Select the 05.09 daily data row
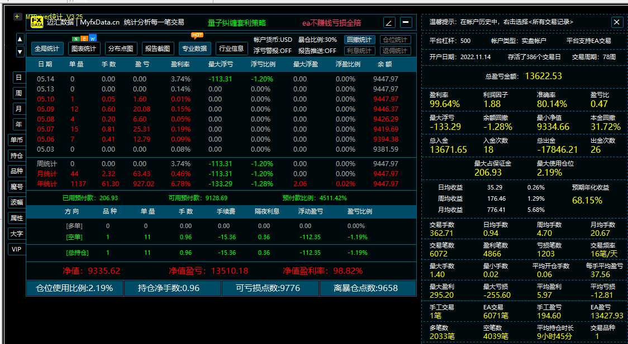 pos(221,109)
